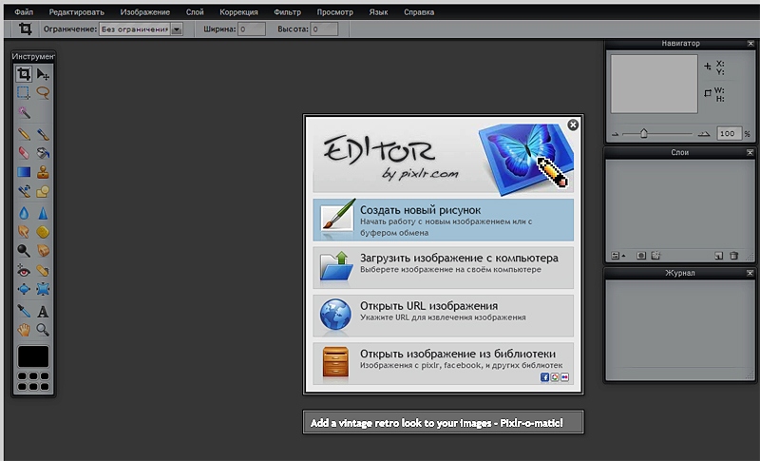Screen dimensions: 760x461
Task: Select the Blur droplet tool
Action: pos(23,213)
